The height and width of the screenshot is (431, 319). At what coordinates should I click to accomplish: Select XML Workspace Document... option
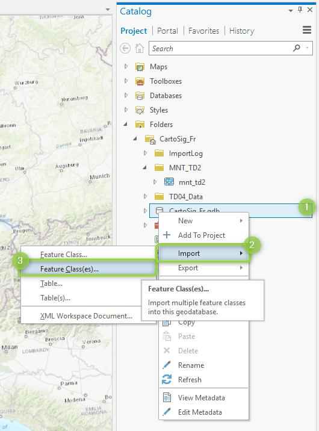click(x=86, y=316)
